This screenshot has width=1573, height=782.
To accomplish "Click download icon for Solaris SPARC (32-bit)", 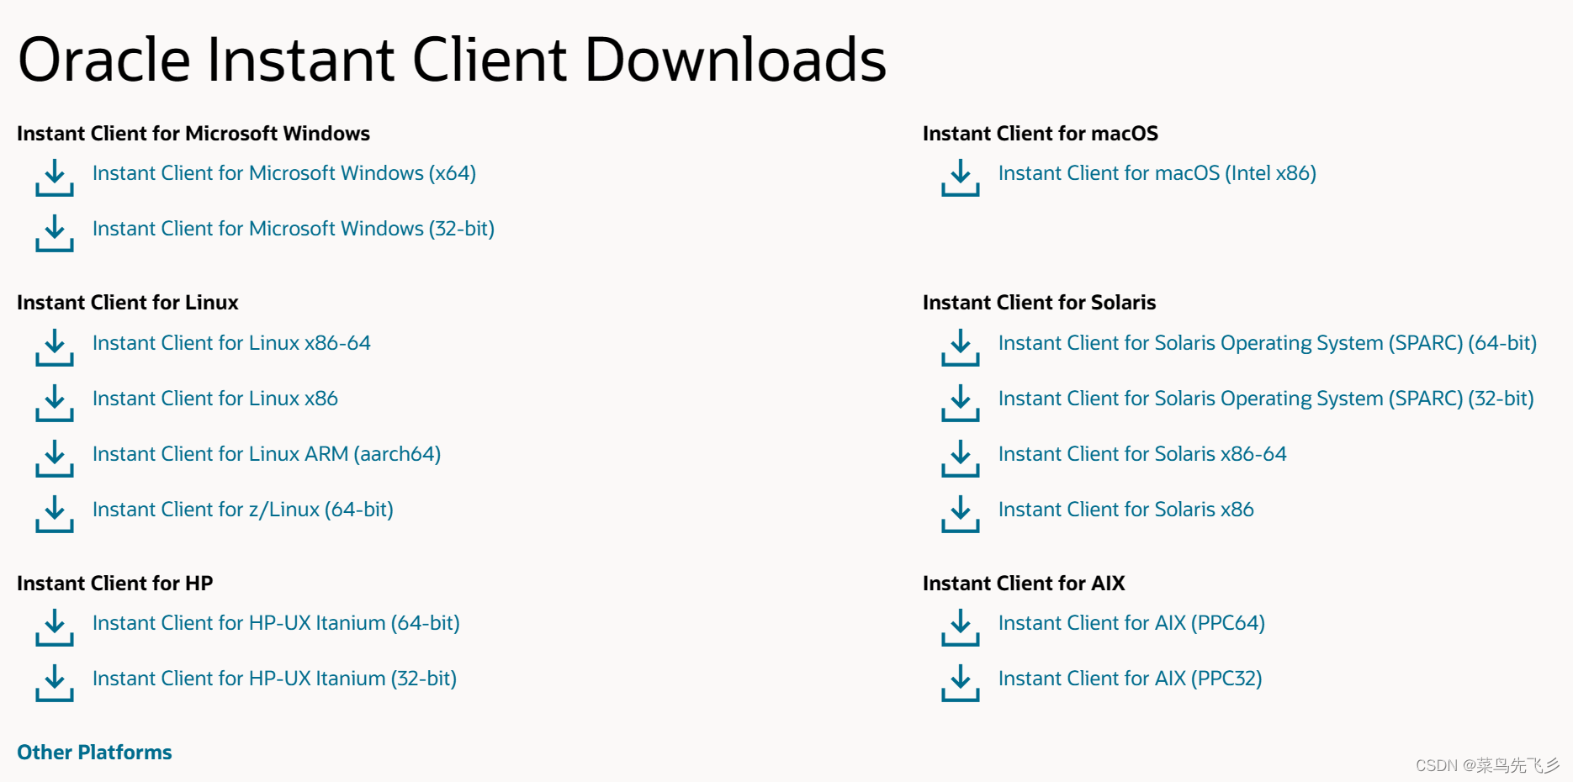I will tap(961, 403).
